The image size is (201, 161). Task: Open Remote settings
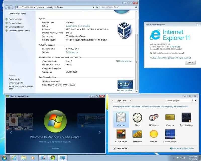pyautogui.click(x=15, y=23)
